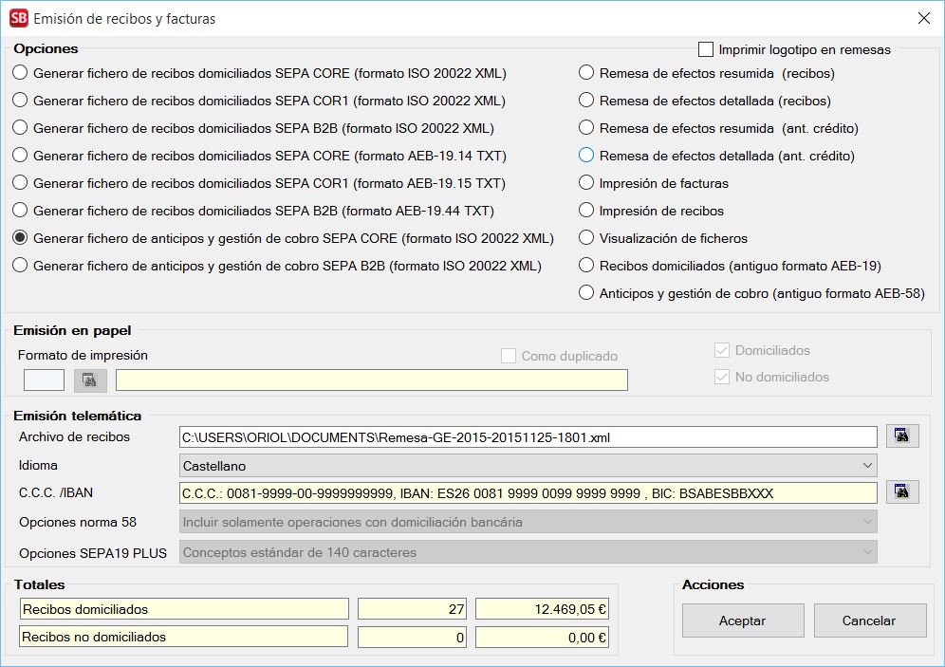Click the SB application icon in title bar
This screenshot has width=945, height=667.
18,18
